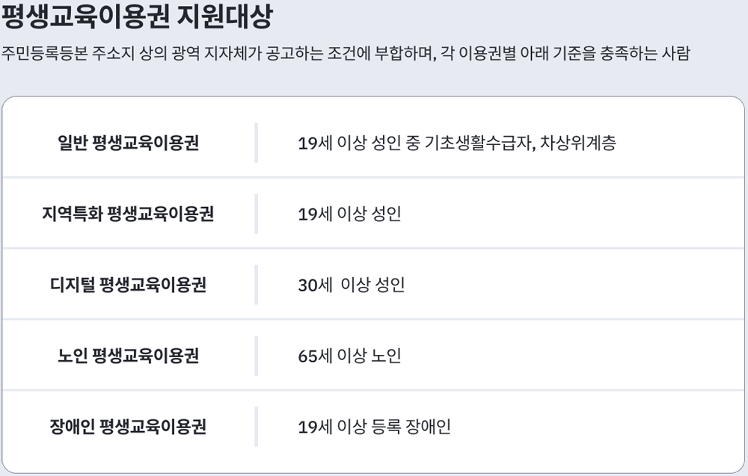Click the 주민등록등본 주소지 description sentence
This screenshot has width=748, height=476.
pos(346,53)
